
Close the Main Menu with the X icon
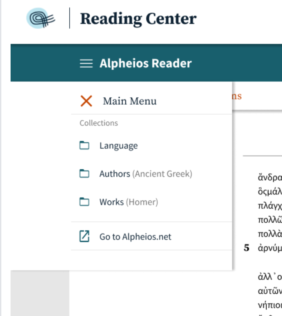tap(86, 101)
